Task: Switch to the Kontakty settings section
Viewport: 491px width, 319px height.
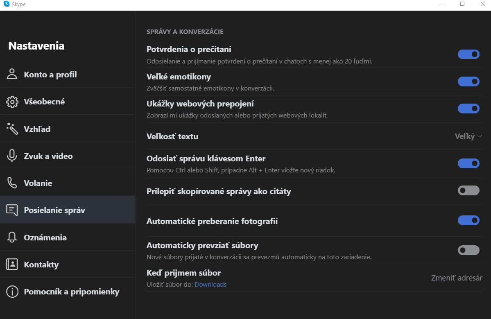Action: point(41,265)
